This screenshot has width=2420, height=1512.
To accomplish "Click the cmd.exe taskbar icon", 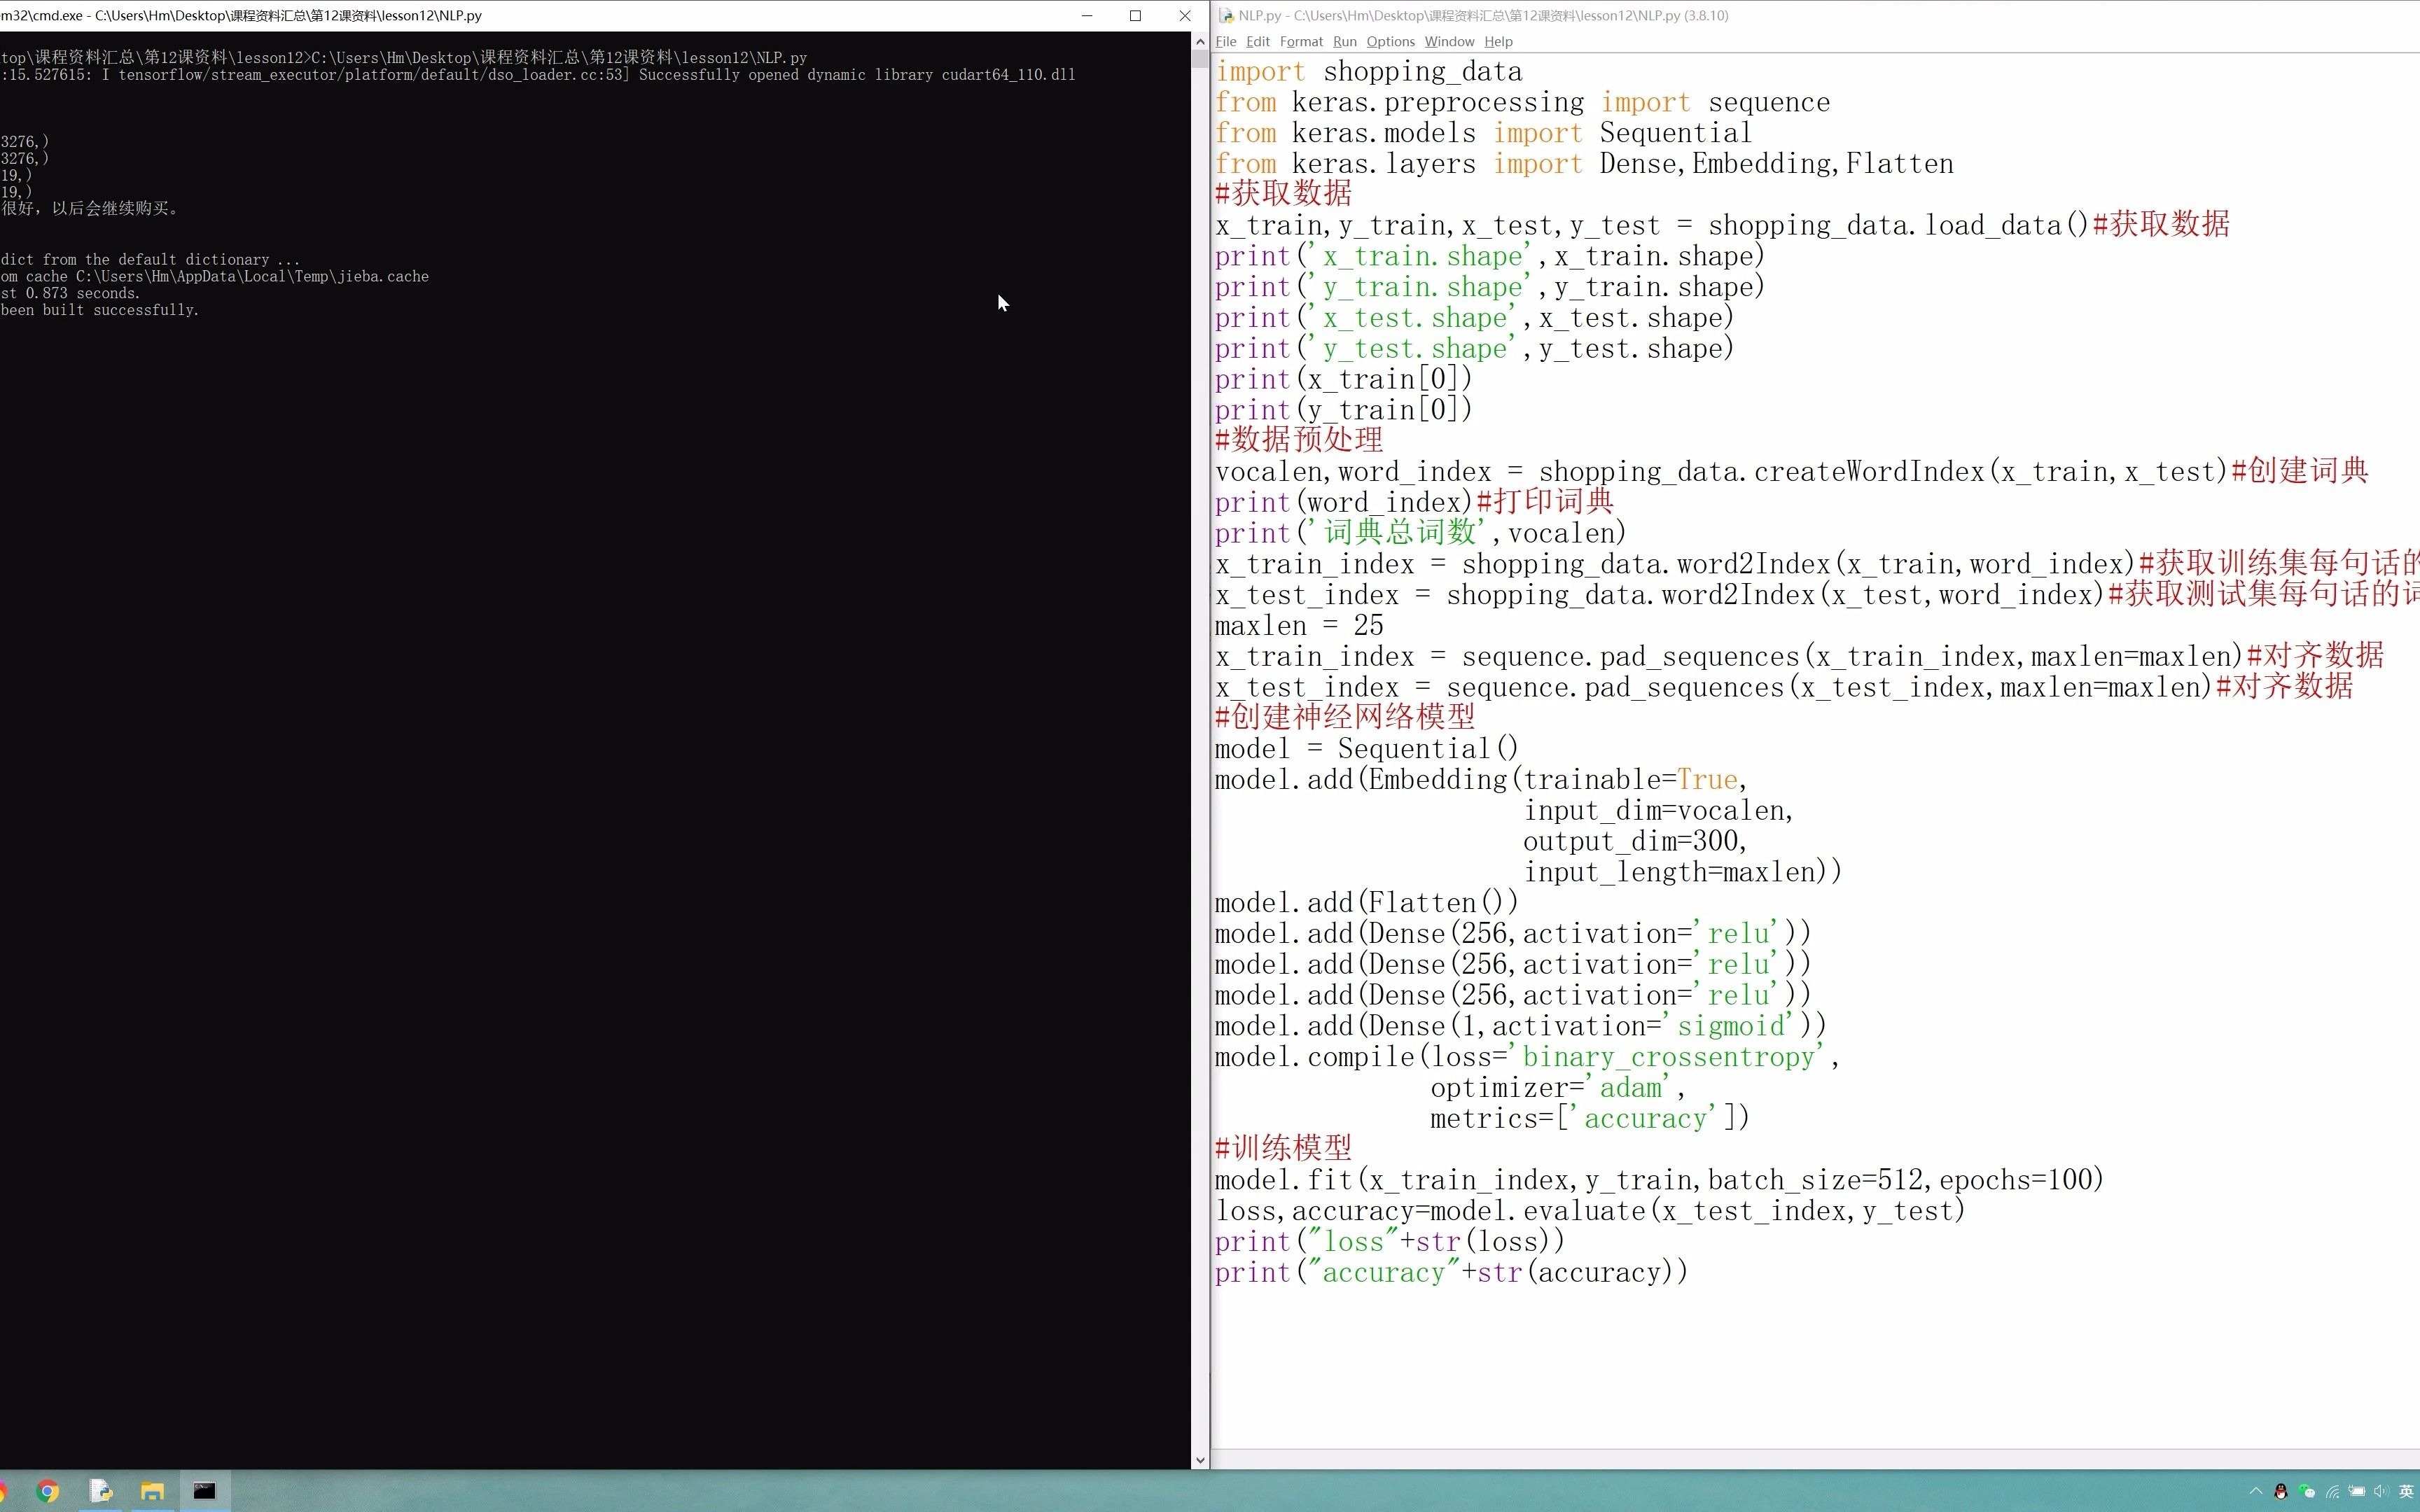I will pos(204,1491).
